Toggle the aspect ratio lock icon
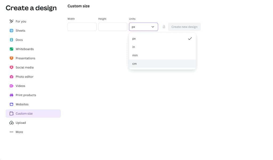The height and width of the screenshot is (160, 273). pos(164,27)
